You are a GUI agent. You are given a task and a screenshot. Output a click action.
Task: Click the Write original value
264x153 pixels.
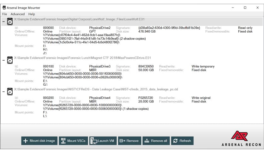pyautogui.click(x=201, y=98)
